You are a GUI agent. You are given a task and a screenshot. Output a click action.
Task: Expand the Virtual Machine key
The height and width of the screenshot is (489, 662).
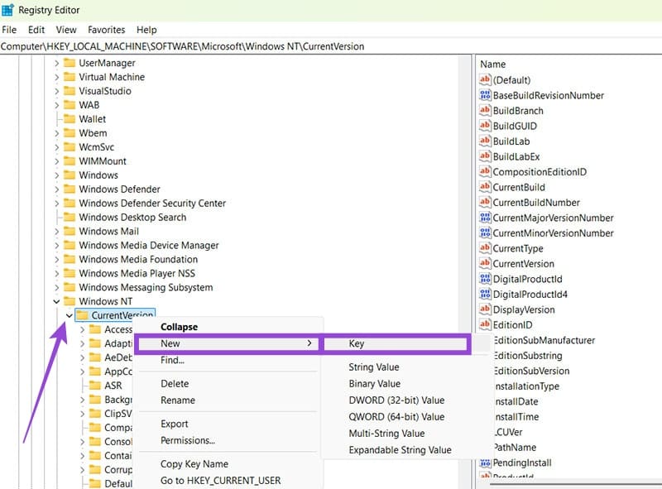tap(56, 77)
